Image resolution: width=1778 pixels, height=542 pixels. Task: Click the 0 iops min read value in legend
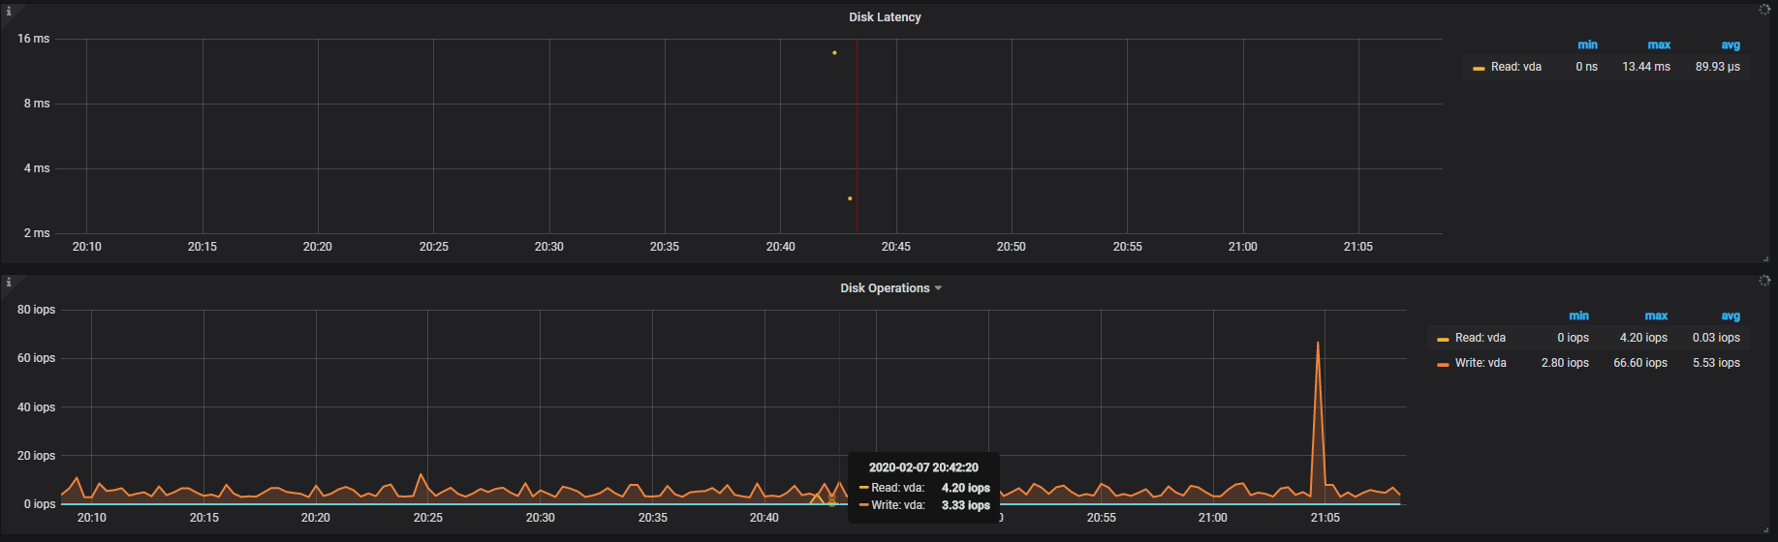click(x=1574, y=338)
